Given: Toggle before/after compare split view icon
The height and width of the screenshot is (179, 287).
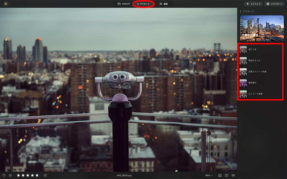Looking at the screenshot, I should tap(226, 175).
